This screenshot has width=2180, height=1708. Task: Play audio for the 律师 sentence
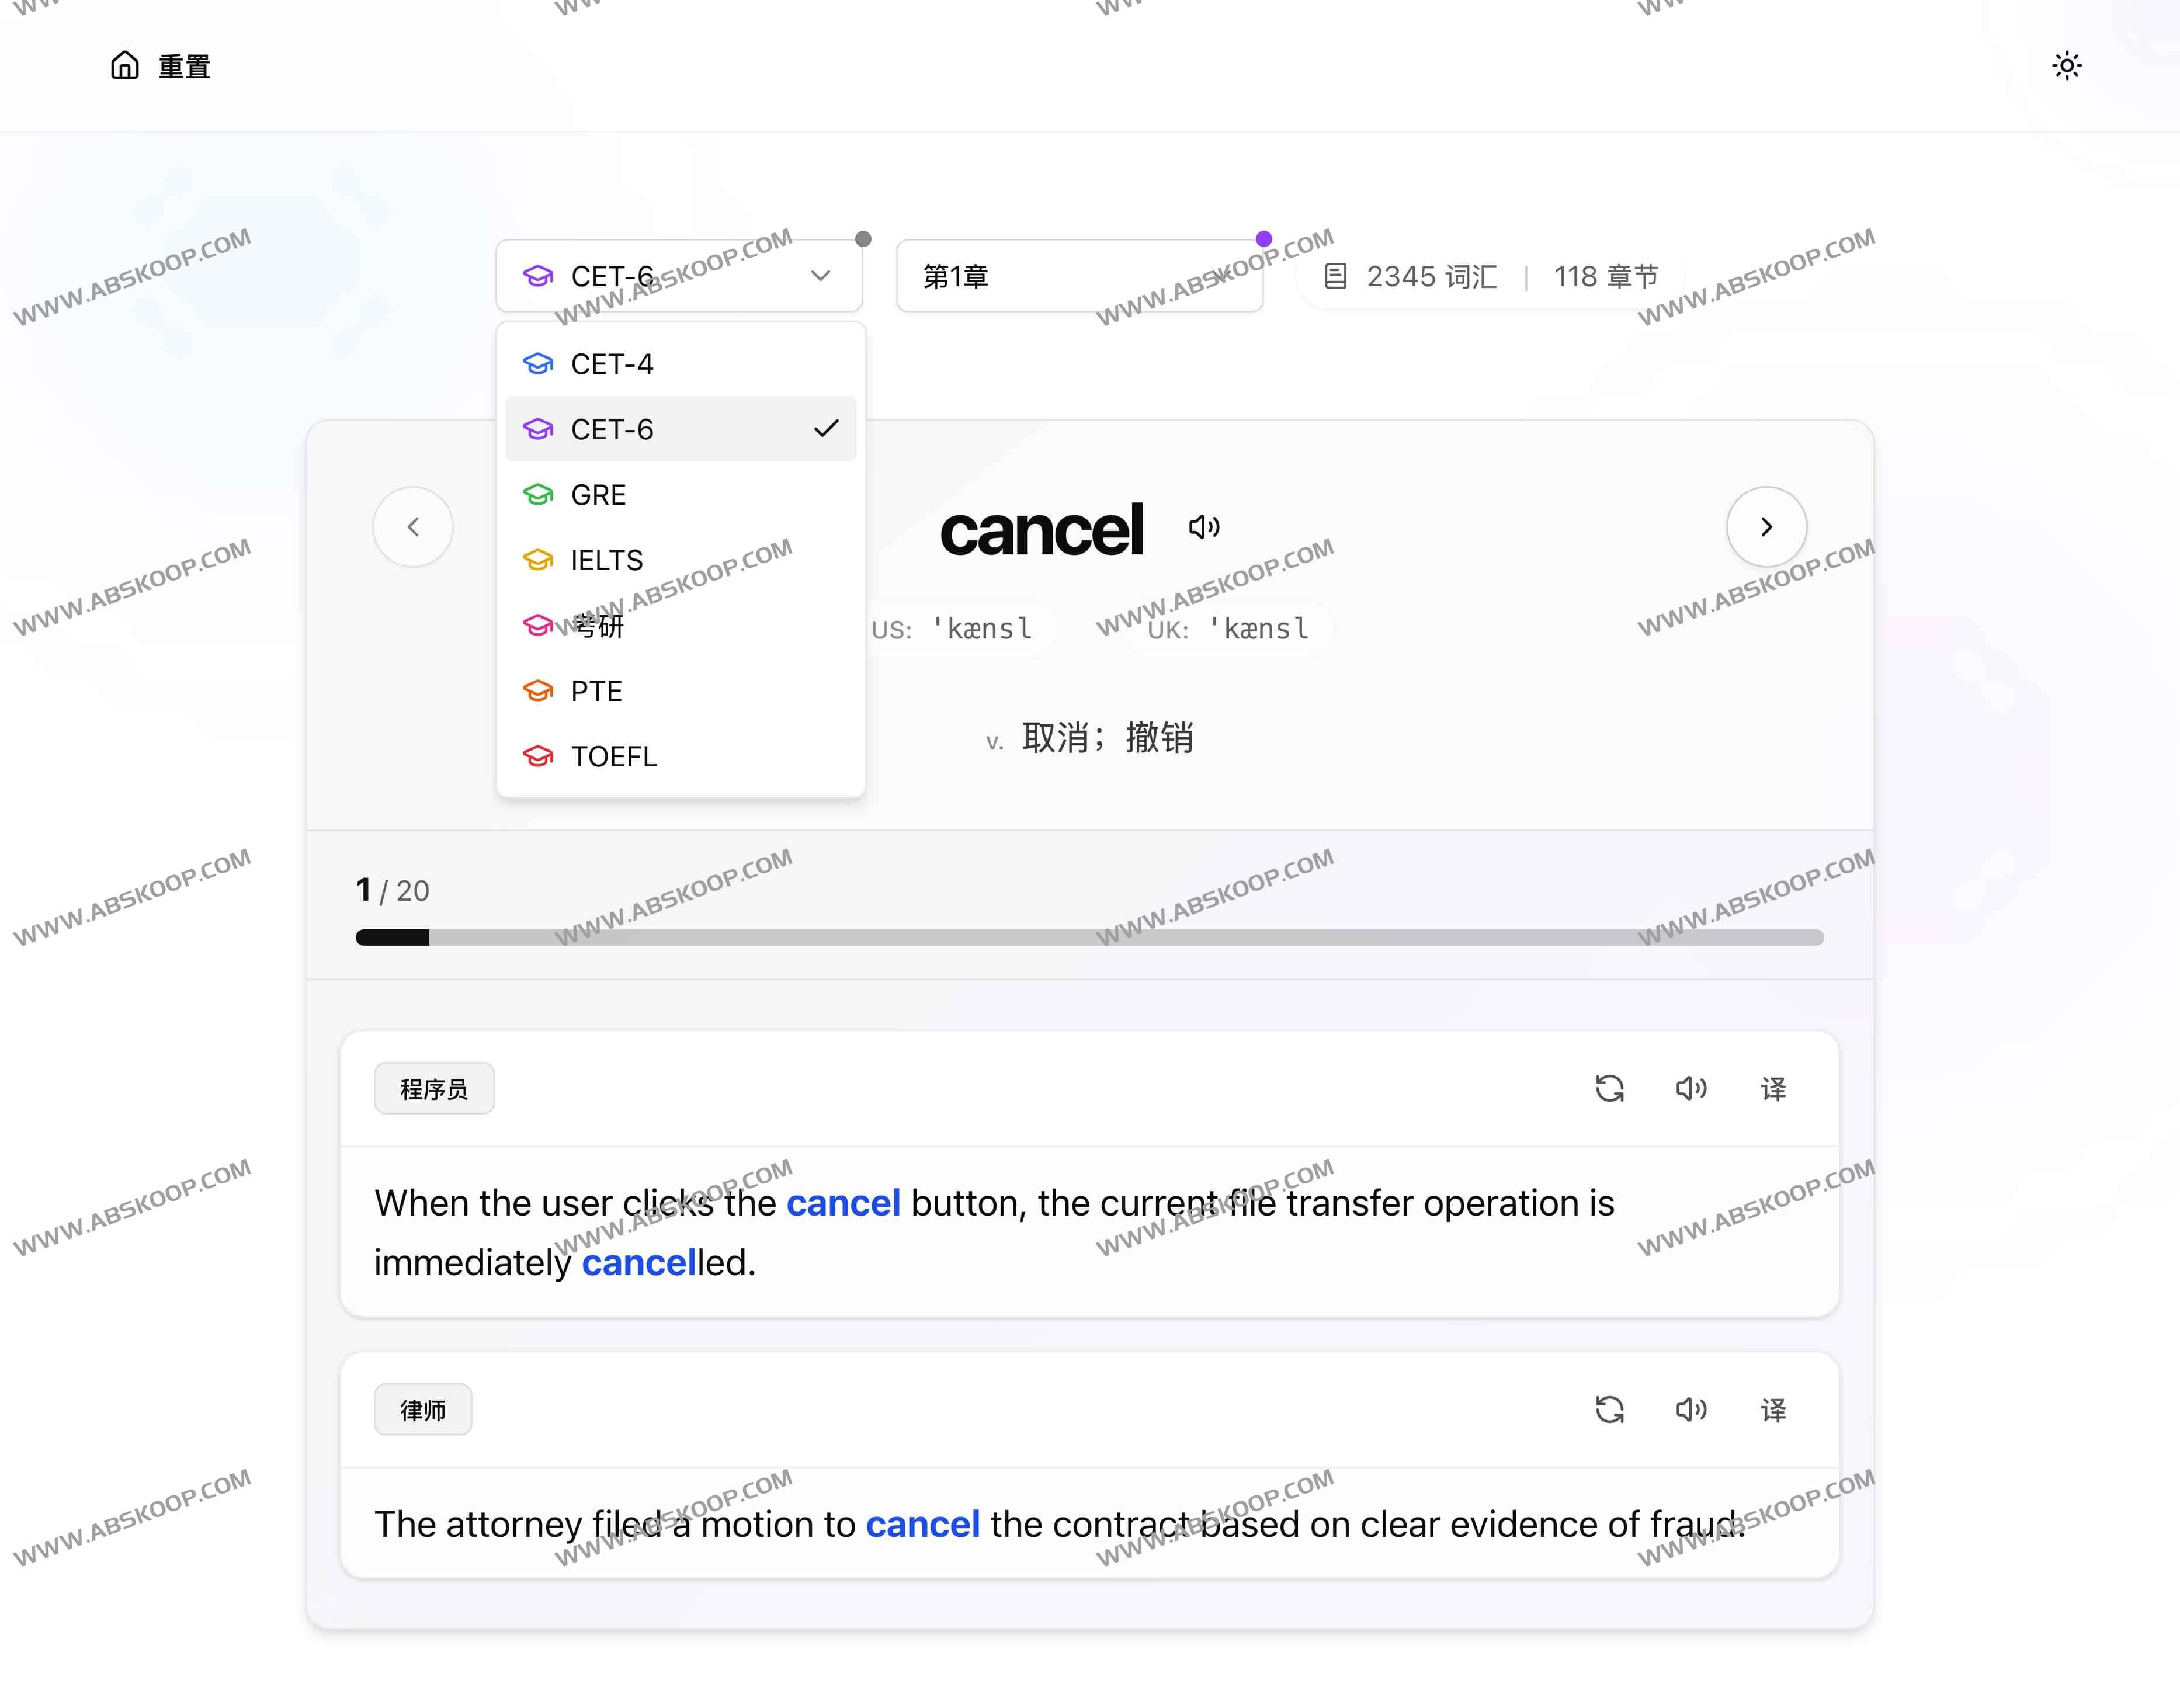pos(1691,1410)
